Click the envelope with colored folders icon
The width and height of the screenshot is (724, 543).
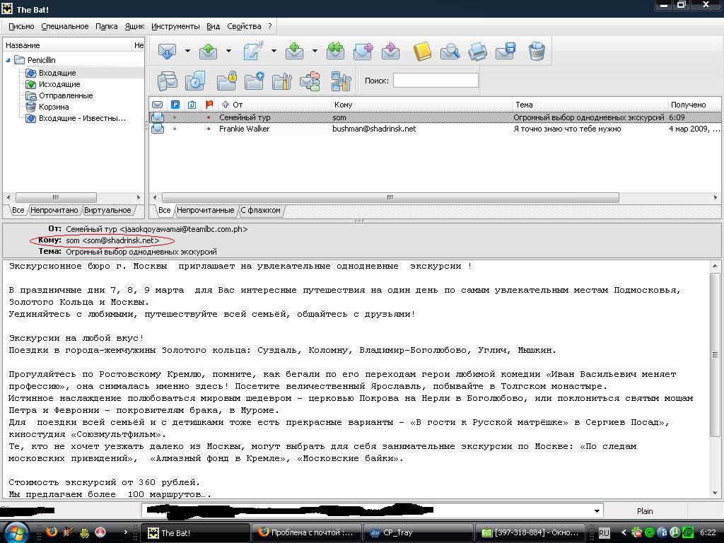[x=310, y=81]
